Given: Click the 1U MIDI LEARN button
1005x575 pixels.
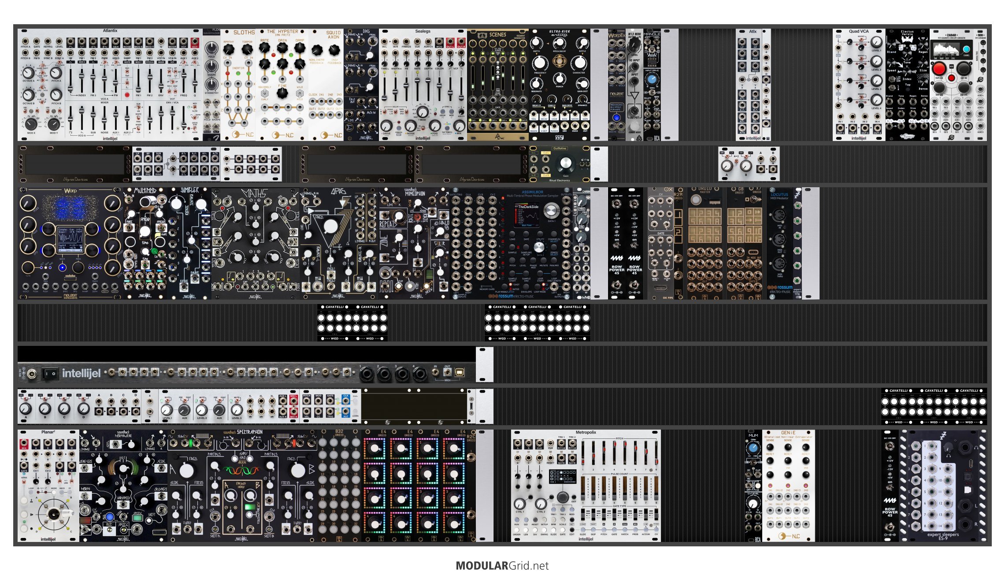Looking at the screenshot, I should coord(355,411).
